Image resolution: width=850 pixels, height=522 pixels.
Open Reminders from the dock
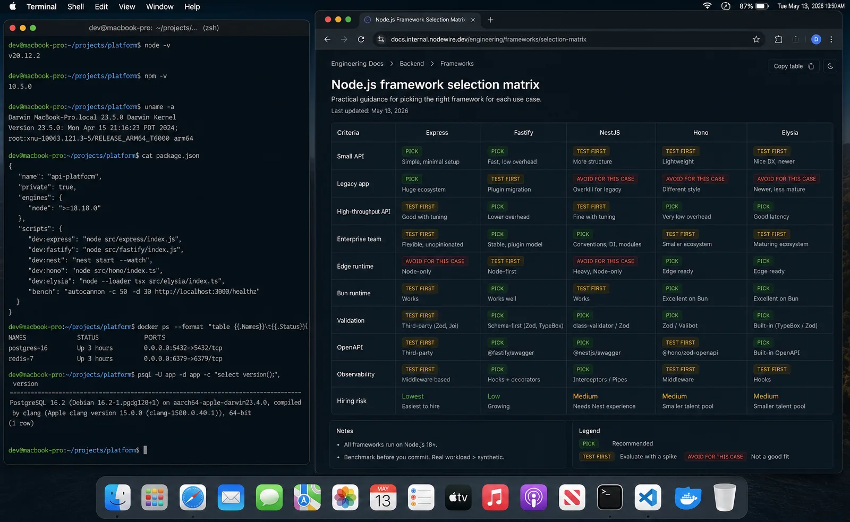421,498
